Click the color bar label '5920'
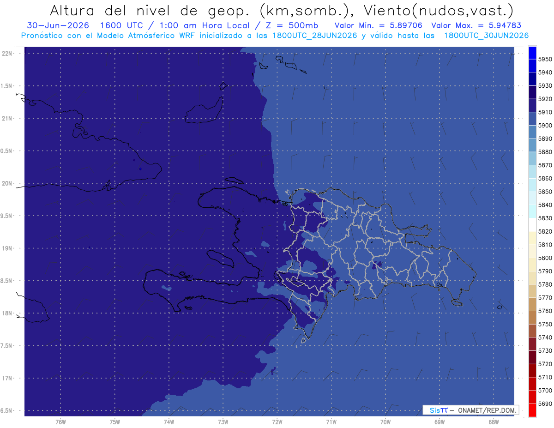 pos(545,99)
